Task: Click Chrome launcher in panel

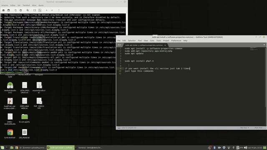Action: [17, 147]
